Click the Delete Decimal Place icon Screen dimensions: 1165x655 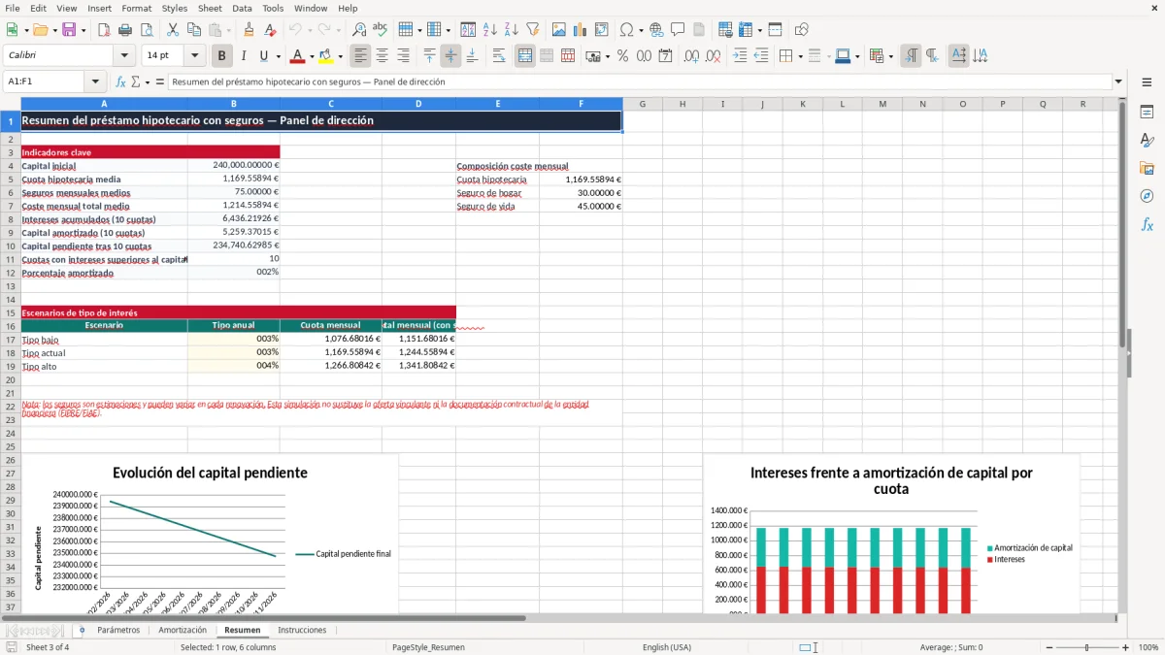713,56
